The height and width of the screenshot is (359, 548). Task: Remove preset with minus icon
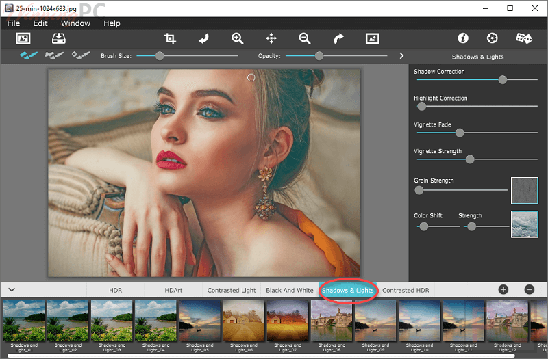(530, 289)
